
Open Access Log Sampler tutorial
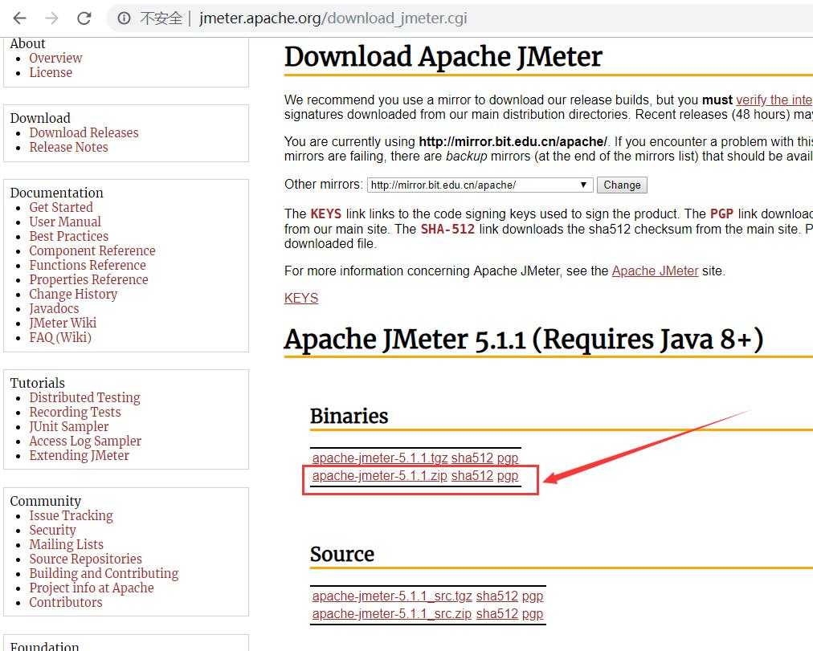[x=85, y=441]
